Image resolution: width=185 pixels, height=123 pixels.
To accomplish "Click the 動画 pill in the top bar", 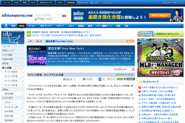I will [x=25, y=3].
